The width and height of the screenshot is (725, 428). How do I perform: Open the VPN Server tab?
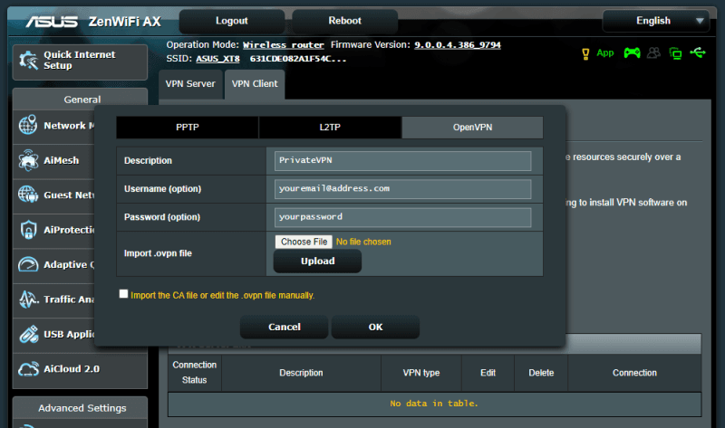pos(191,84)
